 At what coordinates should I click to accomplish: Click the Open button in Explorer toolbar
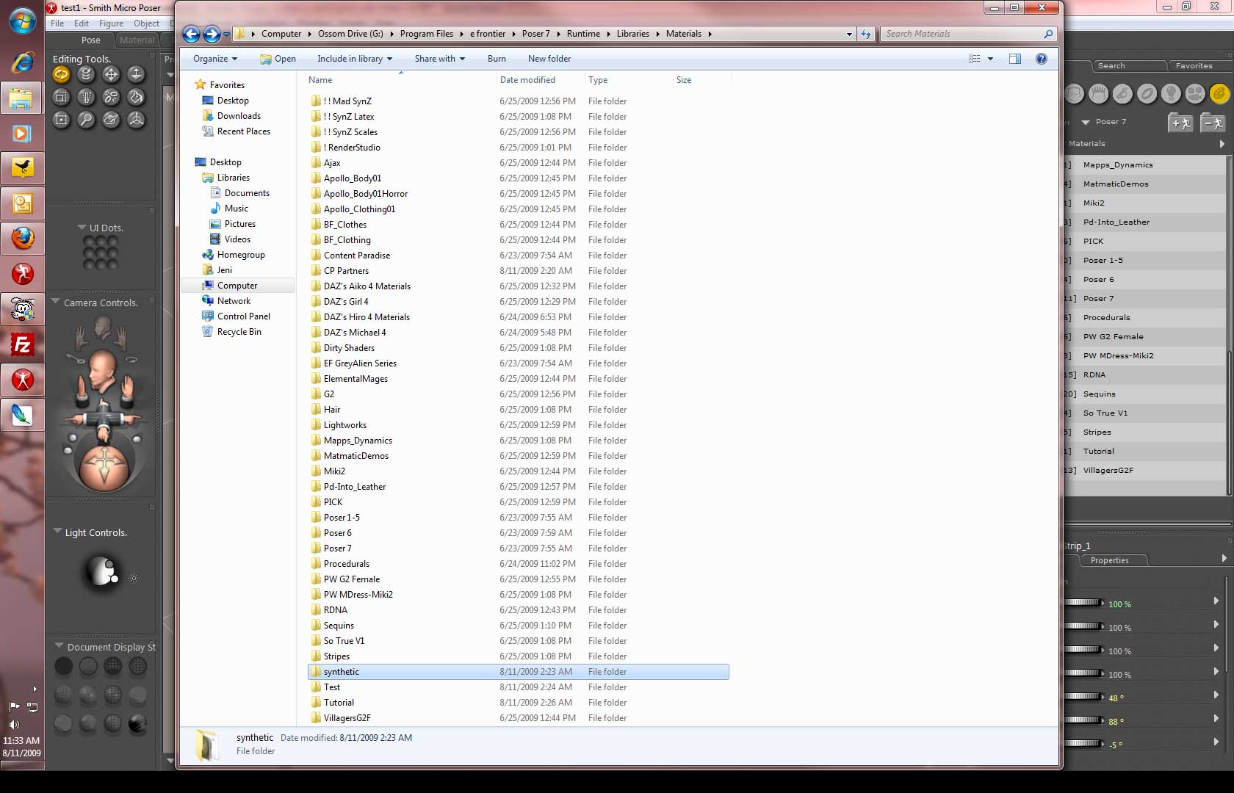click(x=278, y=59)
